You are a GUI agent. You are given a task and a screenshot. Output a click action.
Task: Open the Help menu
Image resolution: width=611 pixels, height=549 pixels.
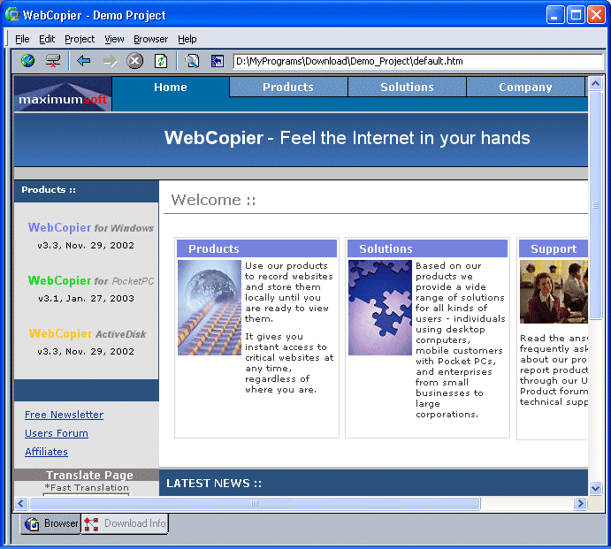(x=187, y=39)
